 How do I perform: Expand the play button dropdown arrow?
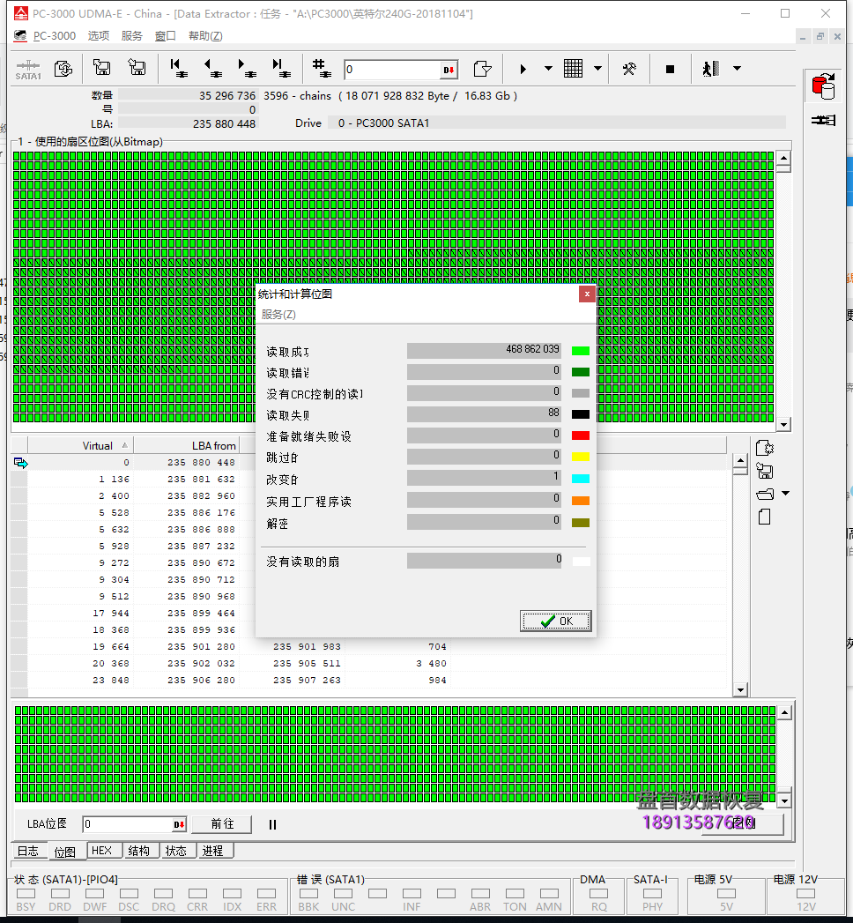point(548,68)
